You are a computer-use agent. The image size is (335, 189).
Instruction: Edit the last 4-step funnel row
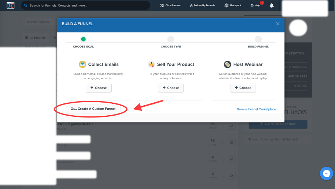(231, 176)
